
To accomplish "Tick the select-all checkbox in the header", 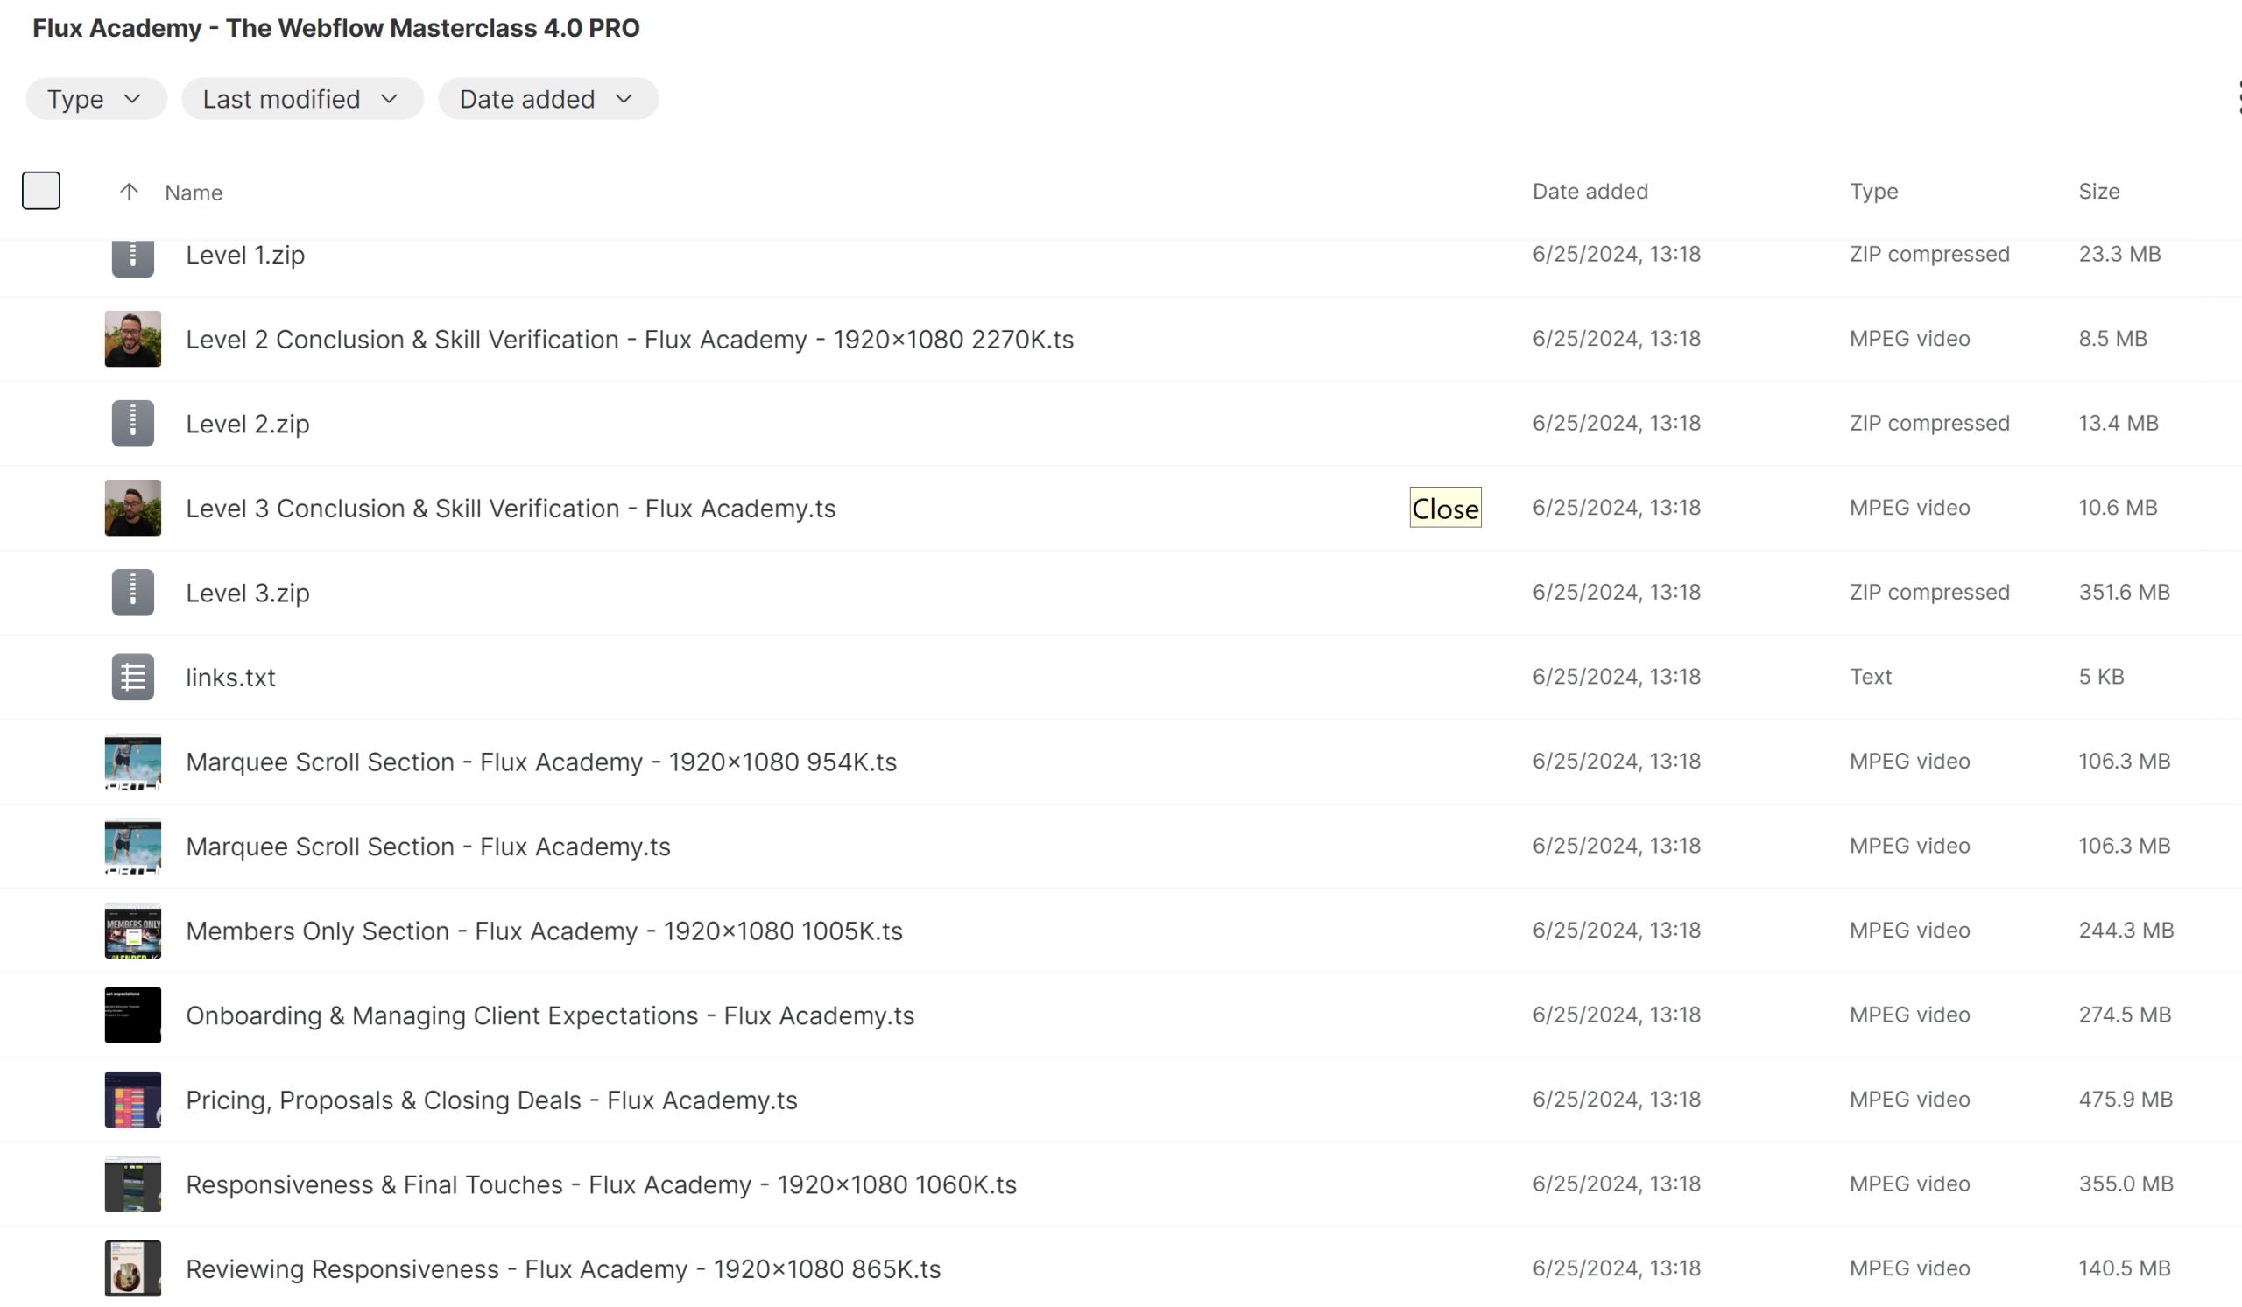I will (41, 190).
